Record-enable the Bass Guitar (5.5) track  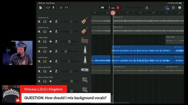point(51,71)
